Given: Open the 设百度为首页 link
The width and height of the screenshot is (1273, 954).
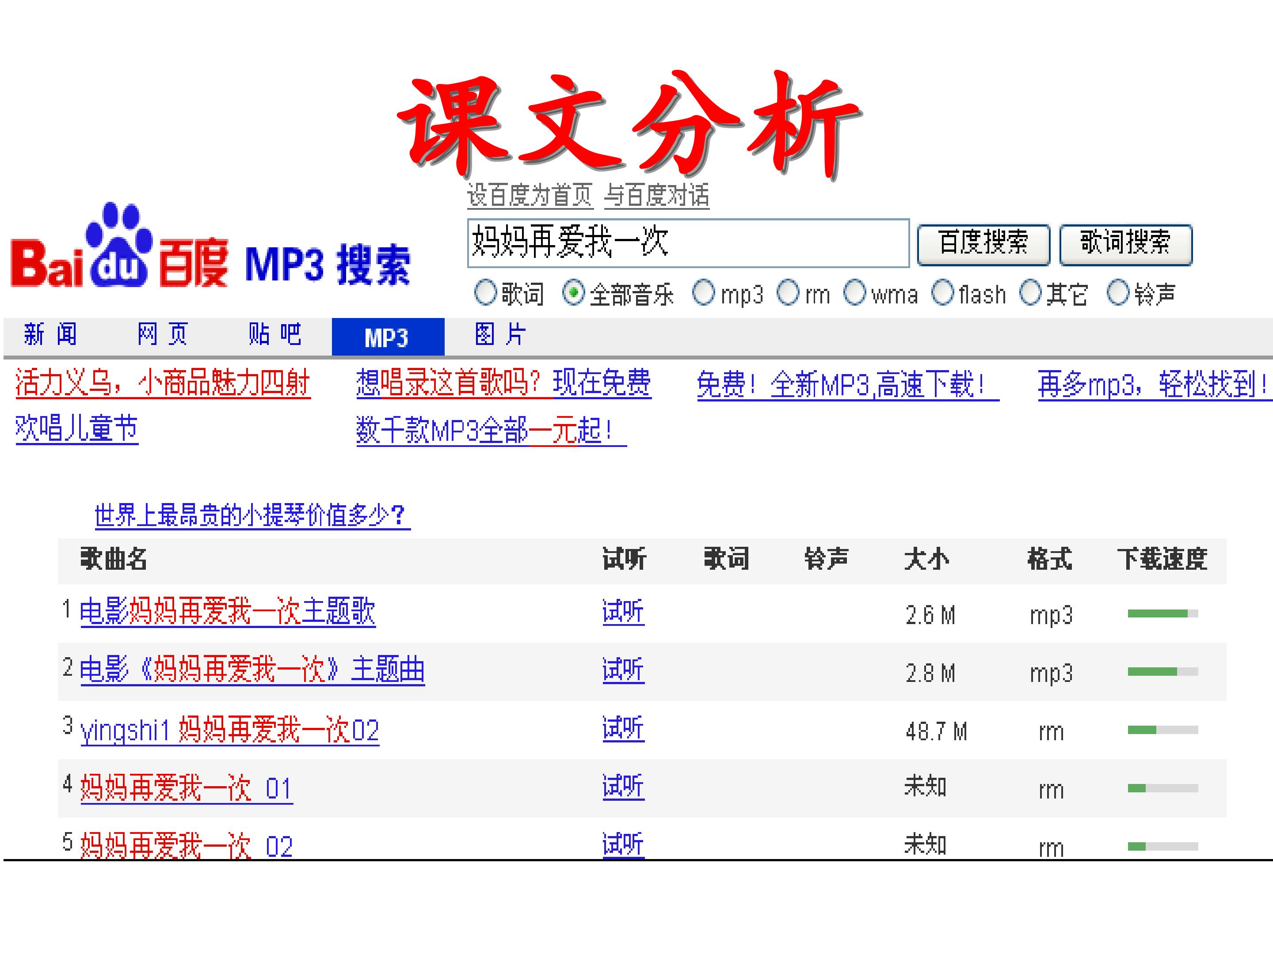Looking at the screenshot, I should (x=530, y=196).
